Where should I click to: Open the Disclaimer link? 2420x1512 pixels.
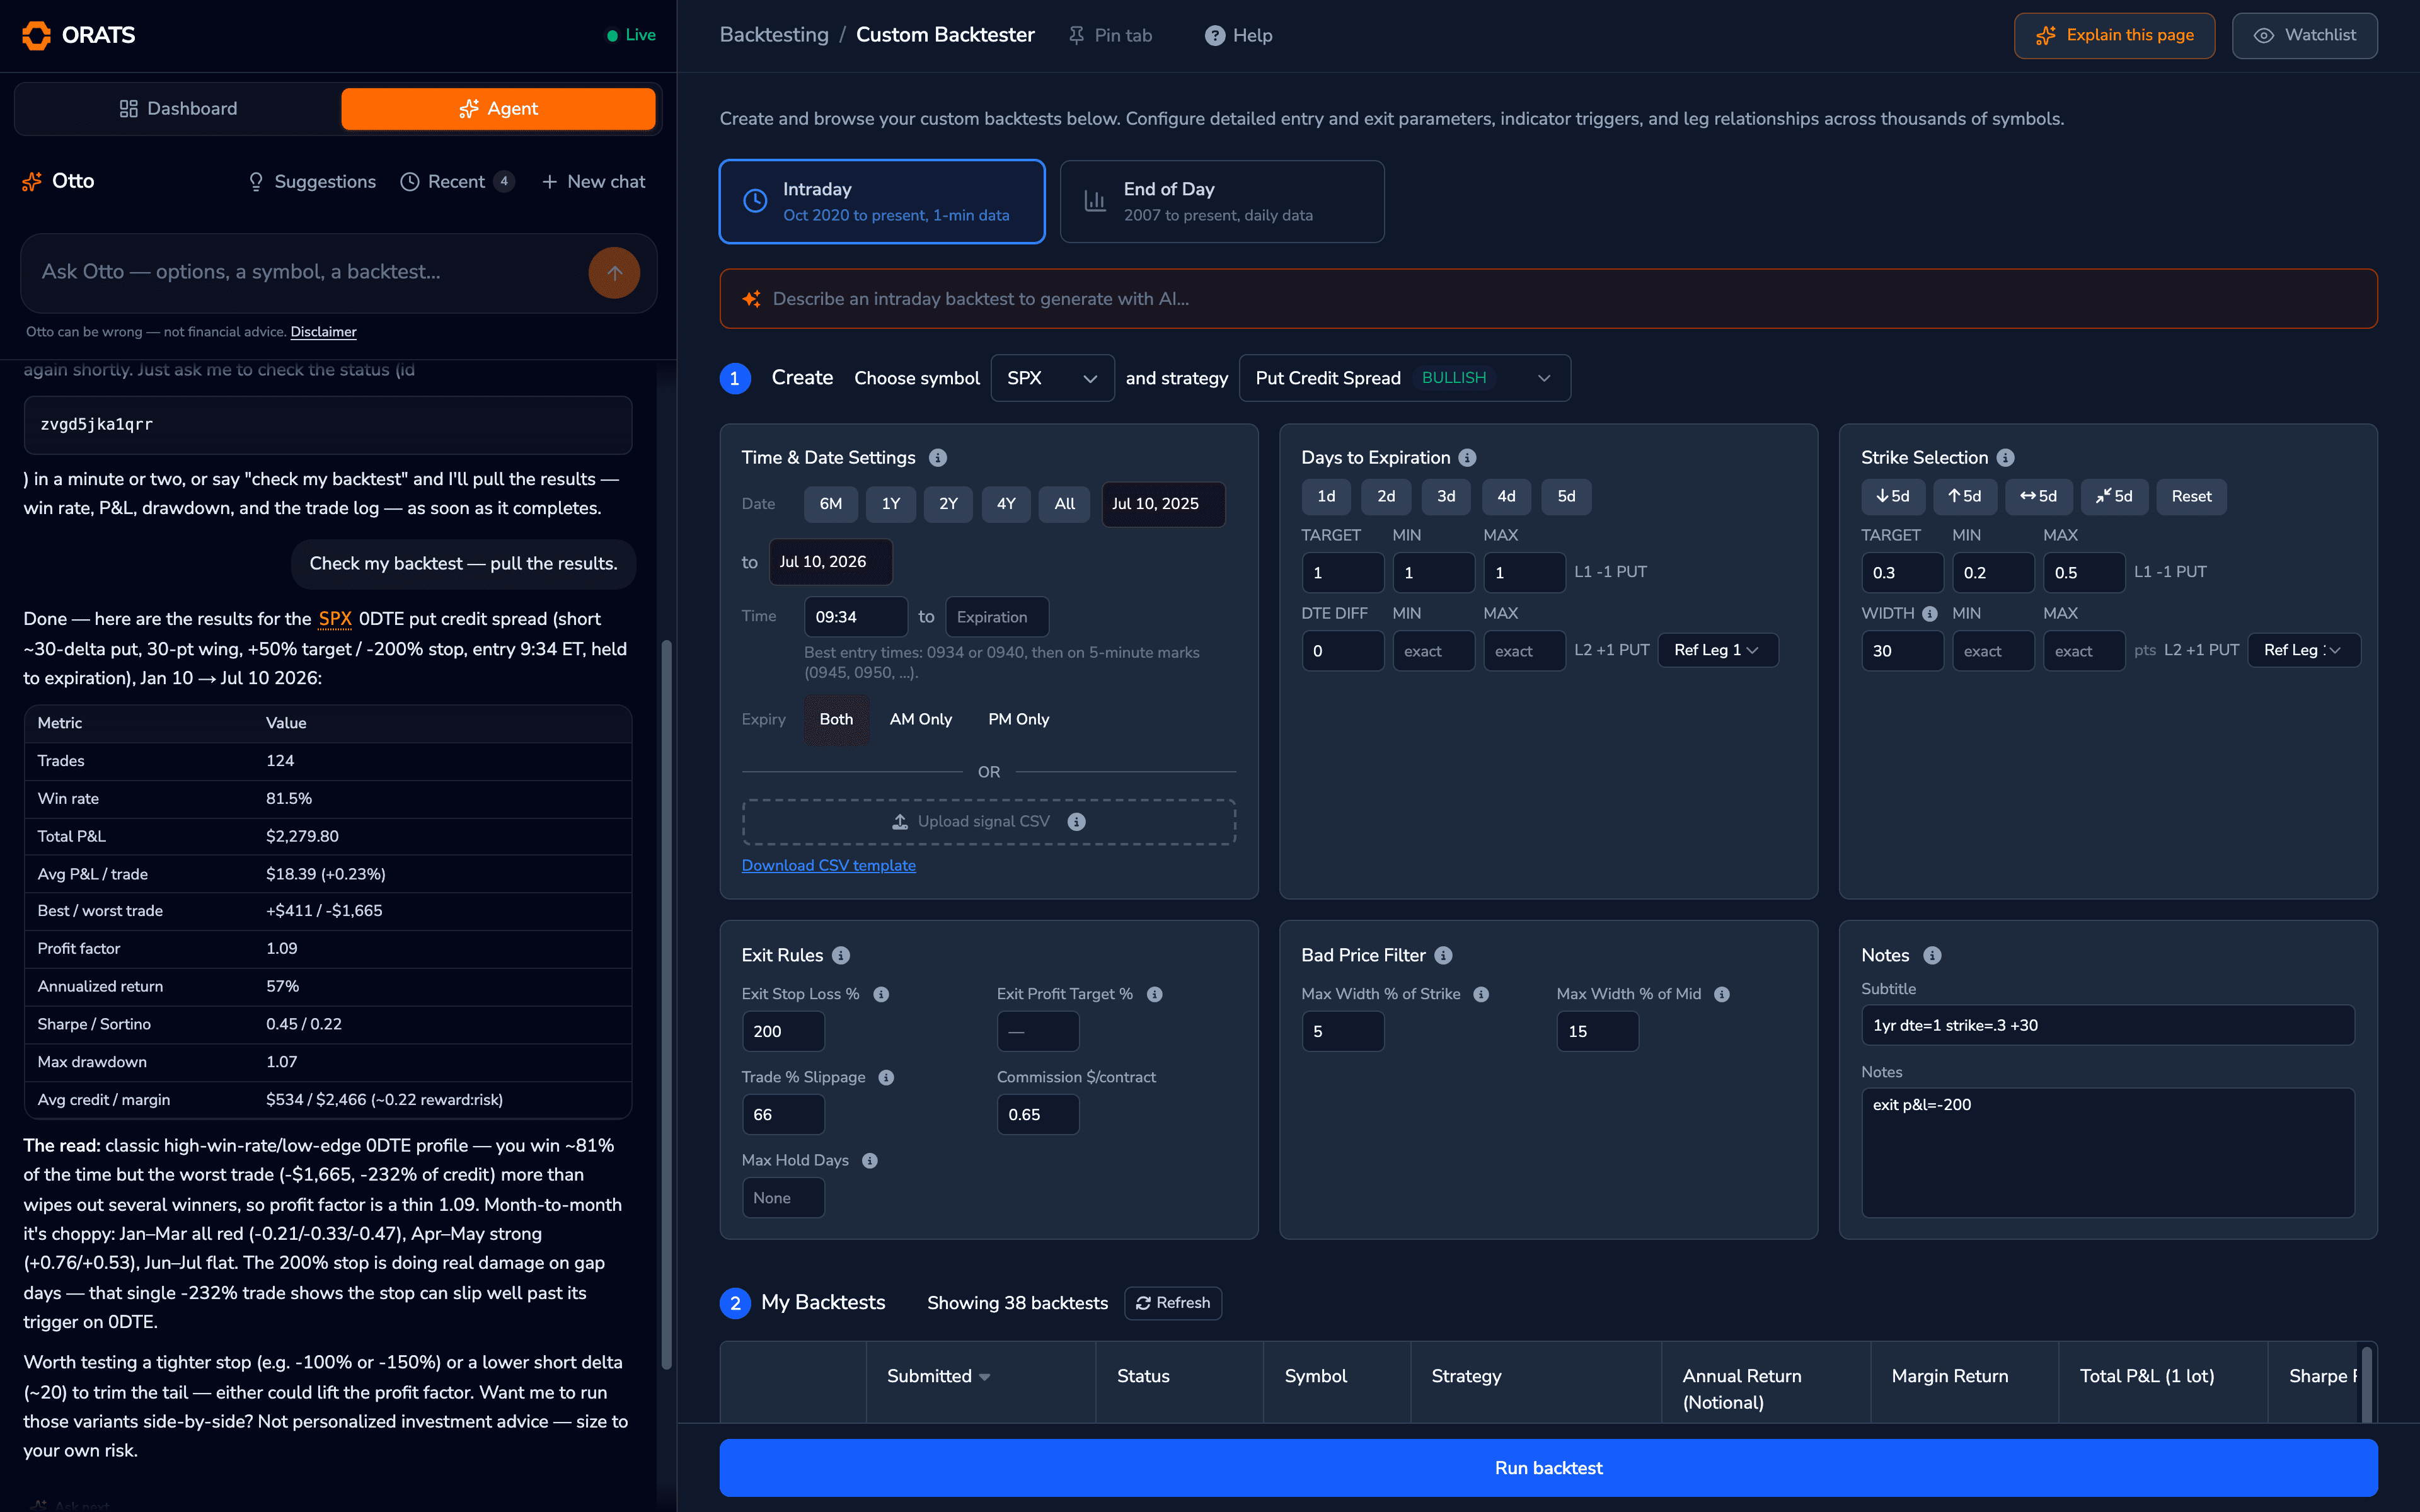(x=323, y=332)
